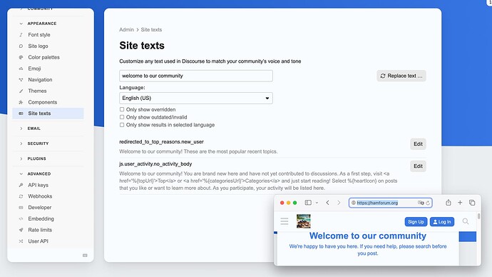Image resolution: width=492 pixels, height=277 pixels.
Task: Open the Rate limits page
Action: [x=40, y=230]
